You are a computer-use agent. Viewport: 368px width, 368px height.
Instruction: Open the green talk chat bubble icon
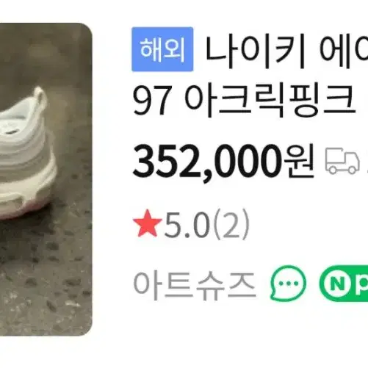coord(288,284)
